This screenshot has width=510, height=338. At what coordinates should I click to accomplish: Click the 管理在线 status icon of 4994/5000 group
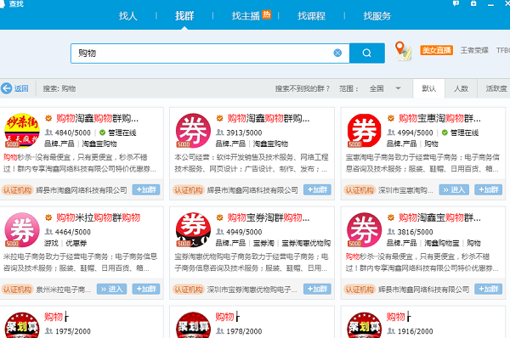(x=445, y=132)
